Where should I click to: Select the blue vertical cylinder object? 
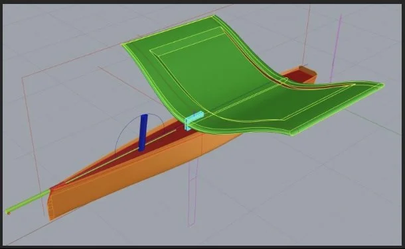(143, 132)
